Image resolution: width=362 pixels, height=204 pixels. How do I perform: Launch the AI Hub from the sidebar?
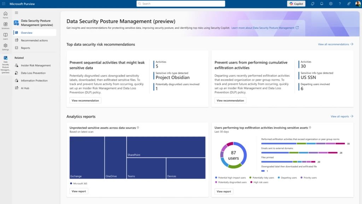coord(17,88)
